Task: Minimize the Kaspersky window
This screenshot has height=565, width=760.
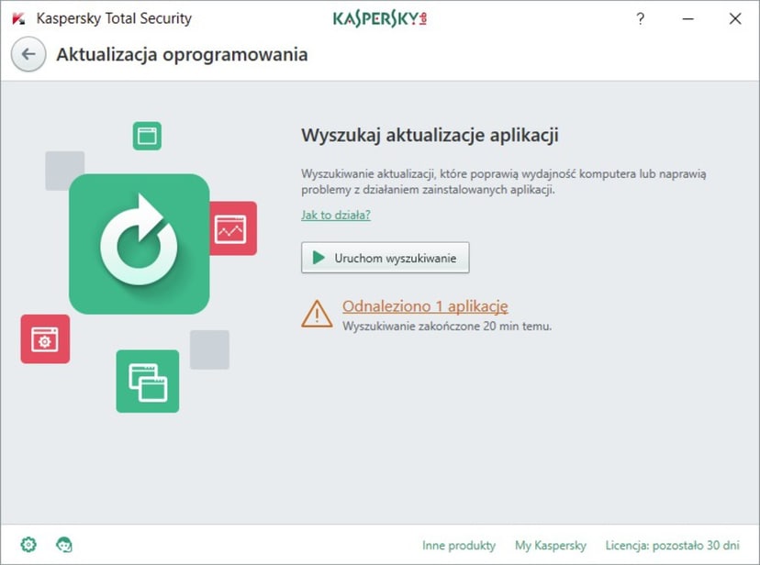Action: pyautogui.click(x=687, y=19)
